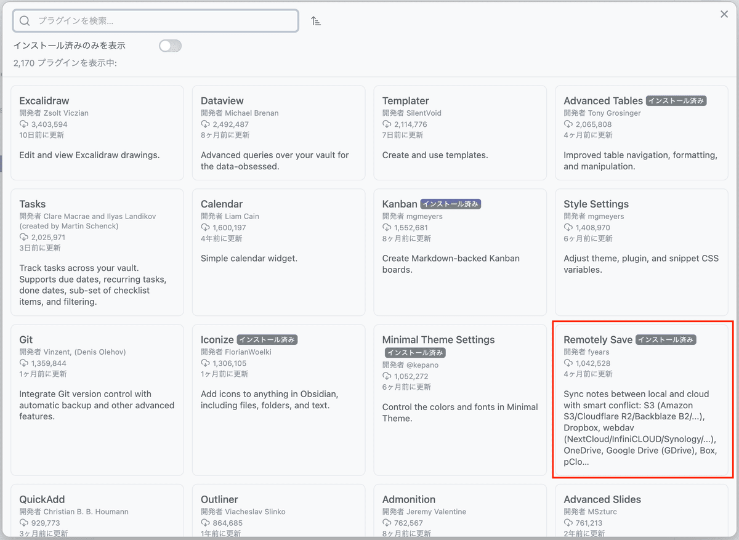Open the Dataview plugin card
Viewport: 739px width, 540px height.
point(278,132)
